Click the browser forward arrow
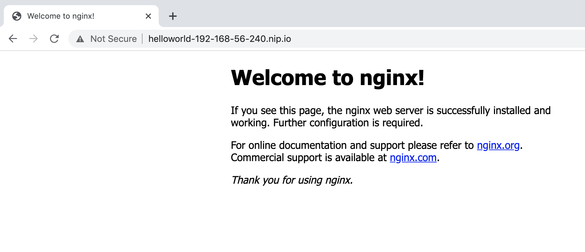The height and width of the screenshot is (252, 585). point(34,39)
